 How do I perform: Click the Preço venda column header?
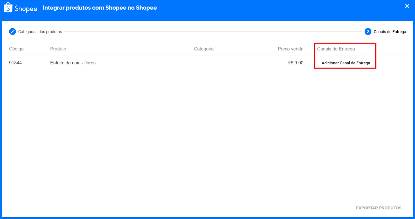(x=290, y=49)
